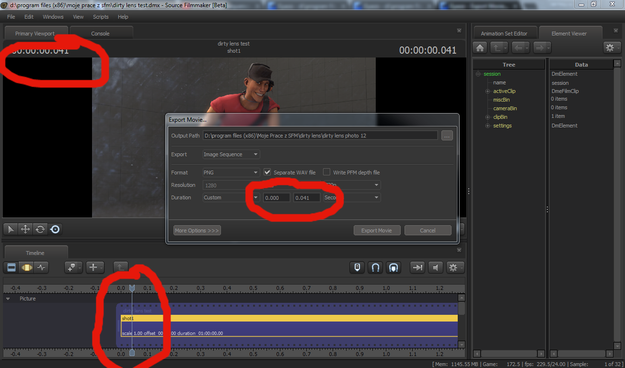This screenshot has width=625, height=368.
Task: Click the back arrow in Element Viewer
Action: (521, 47)
